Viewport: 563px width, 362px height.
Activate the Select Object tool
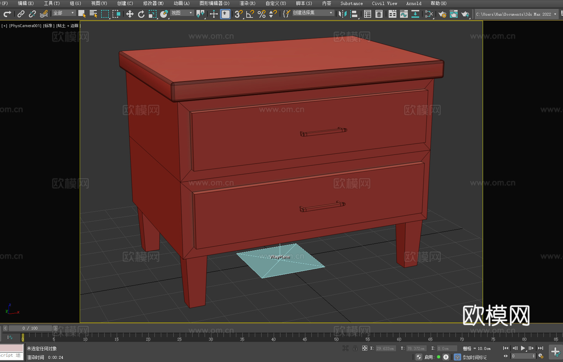pos(82,14)
